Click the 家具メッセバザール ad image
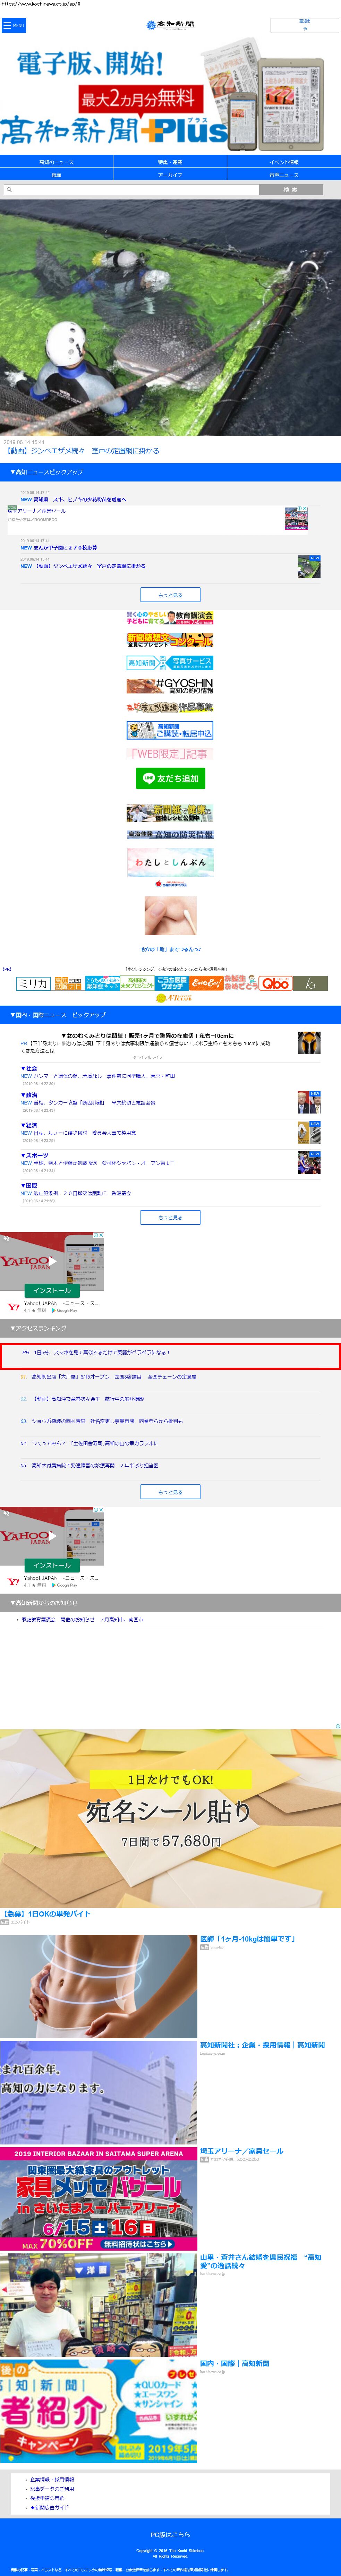 (x=98, y=2199)
